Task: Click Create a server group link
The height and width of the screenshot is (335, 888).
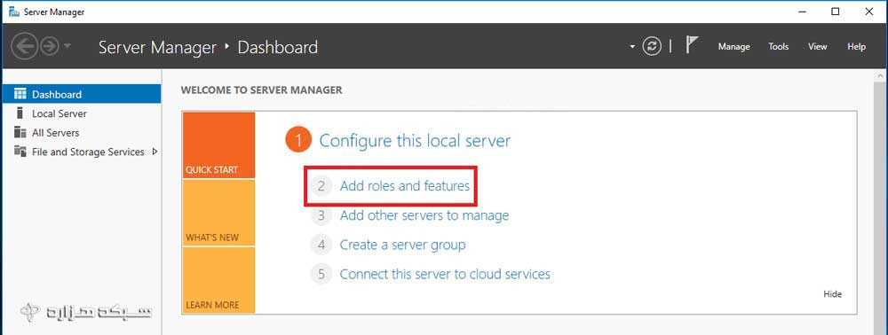Action: tap(402, 245)
